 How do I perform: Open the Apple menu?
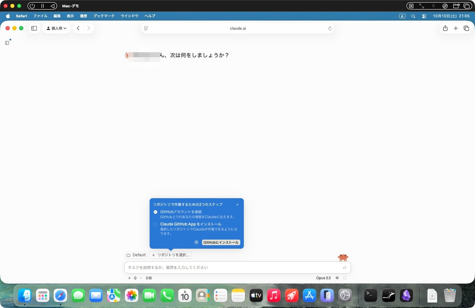tap(8, 16)
